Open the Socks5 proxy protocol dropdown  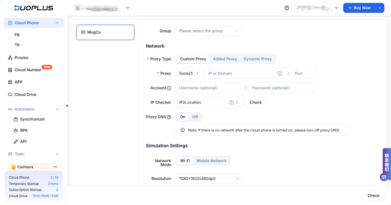click(x=189, y=74)
